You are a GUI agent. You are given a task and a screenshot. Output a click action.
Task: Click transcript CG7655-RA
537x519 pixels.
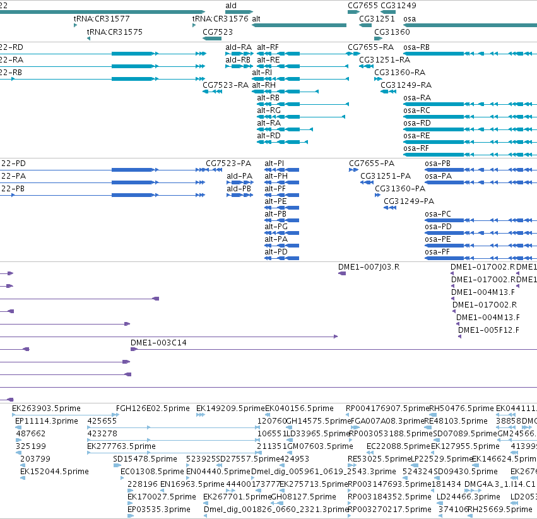370,47
